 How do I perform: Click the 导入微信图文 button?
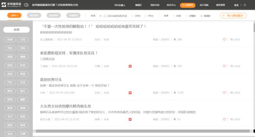233,16
